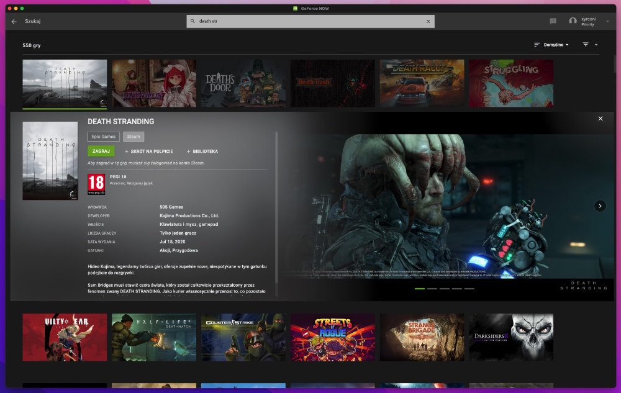Go back using the back arrow

[14, 21]
